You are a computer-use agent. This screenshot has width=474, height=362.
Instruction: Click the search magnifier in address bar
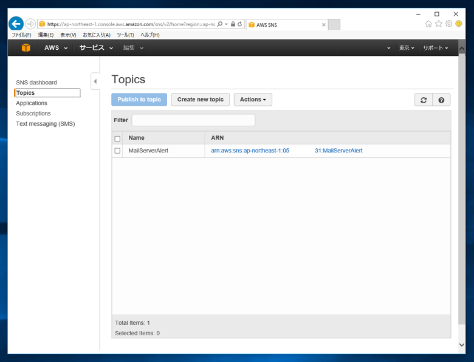click(x=220, y=24)
